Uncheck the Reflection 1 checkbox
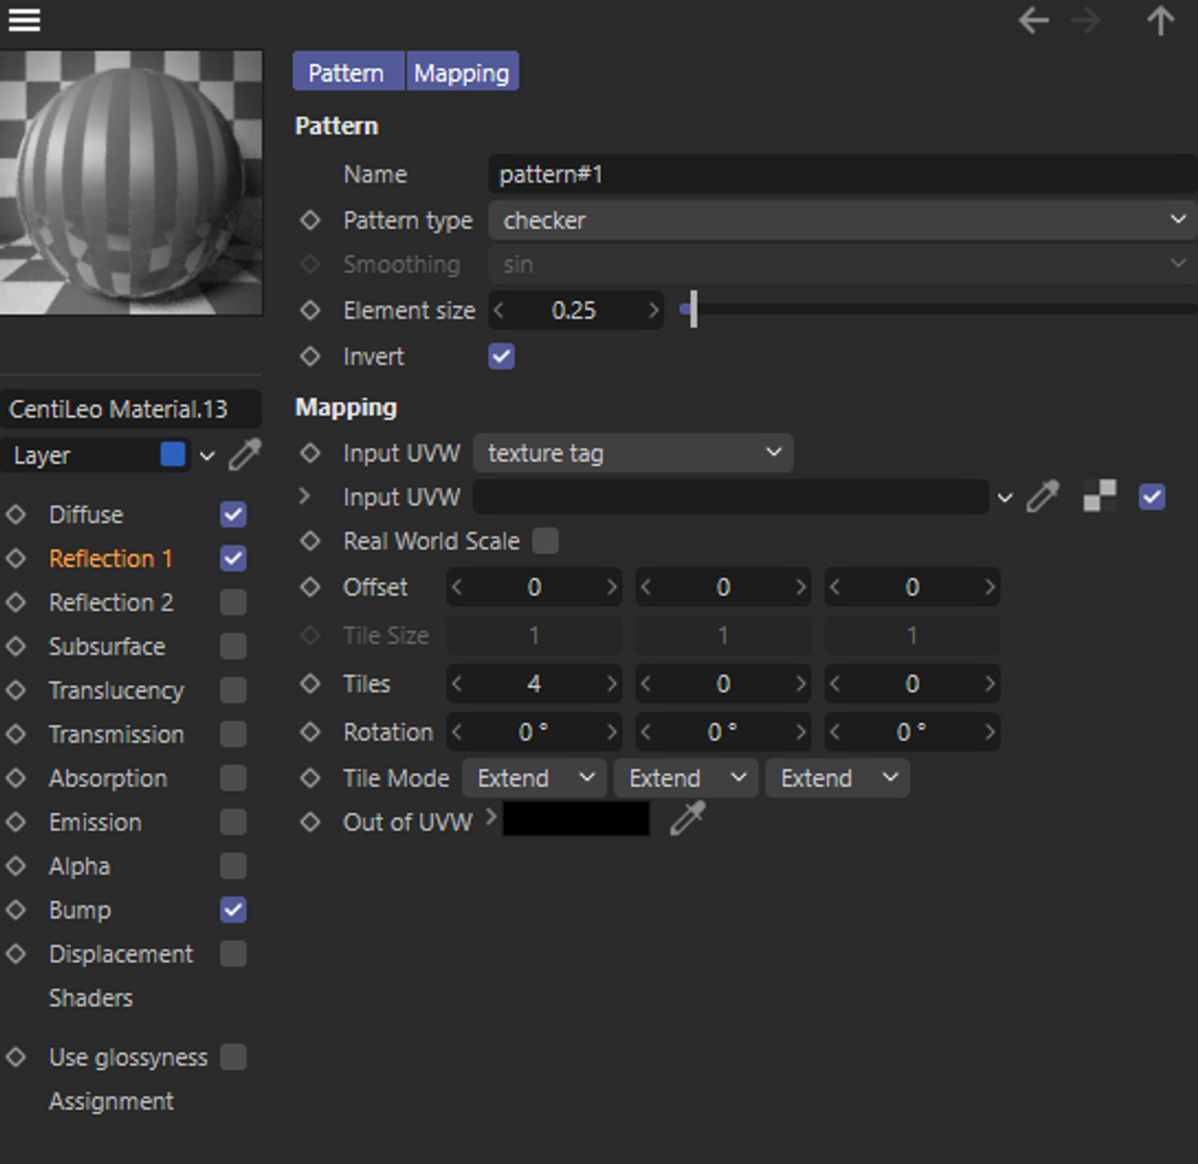Viewport: 1198px width, 1164px height. click(x=233, y=558)
